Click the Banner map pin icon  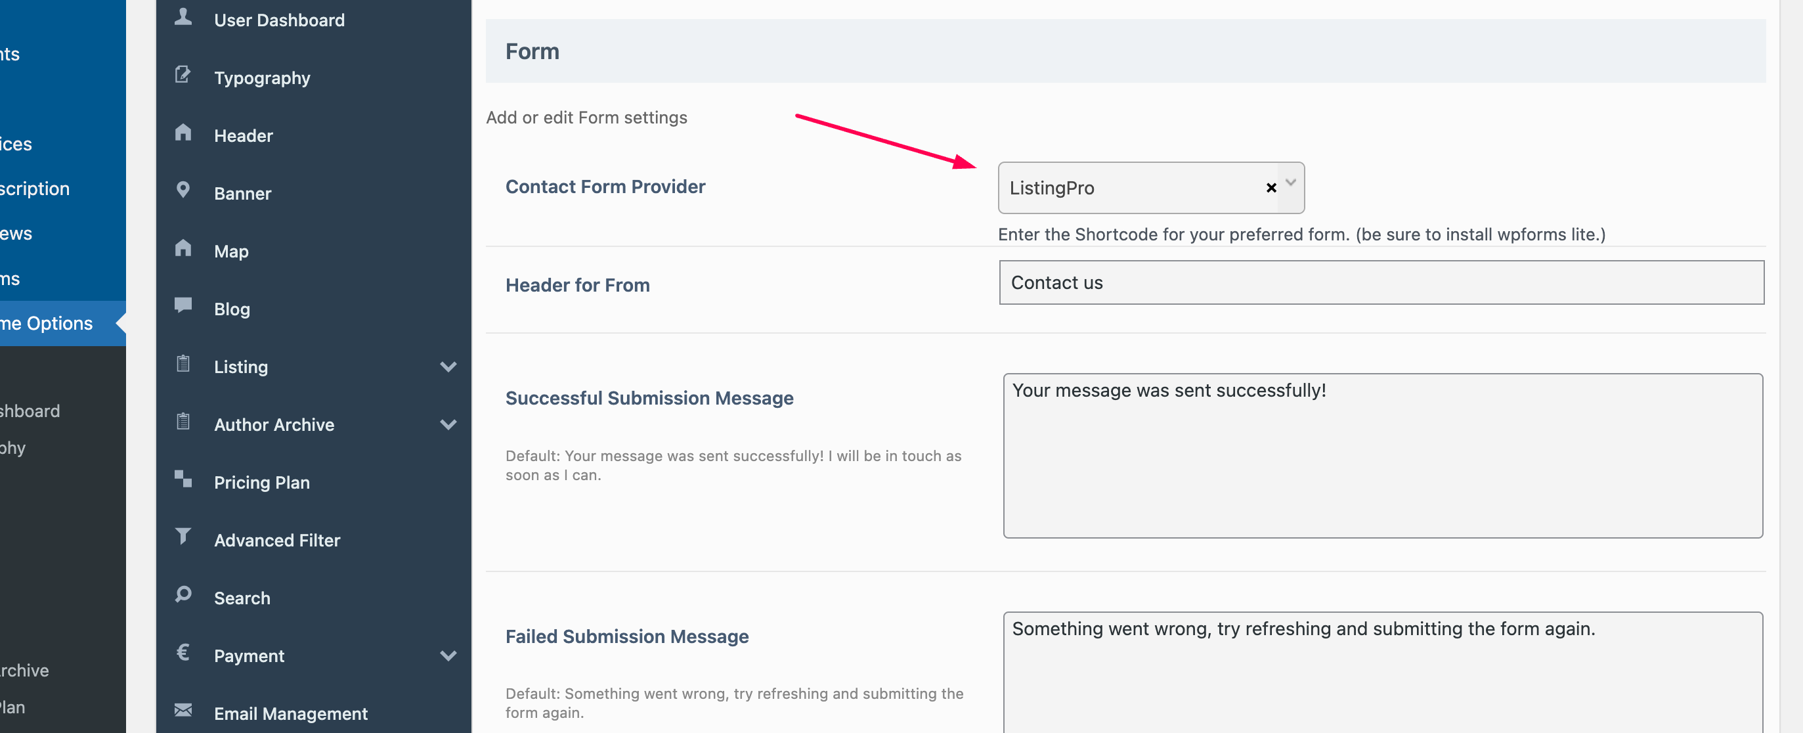pos(183,190)
